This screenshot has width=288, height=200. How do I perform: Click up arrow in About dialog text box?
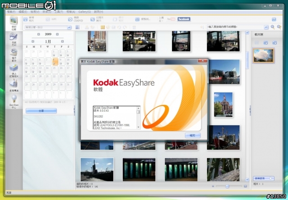(138, 108)
